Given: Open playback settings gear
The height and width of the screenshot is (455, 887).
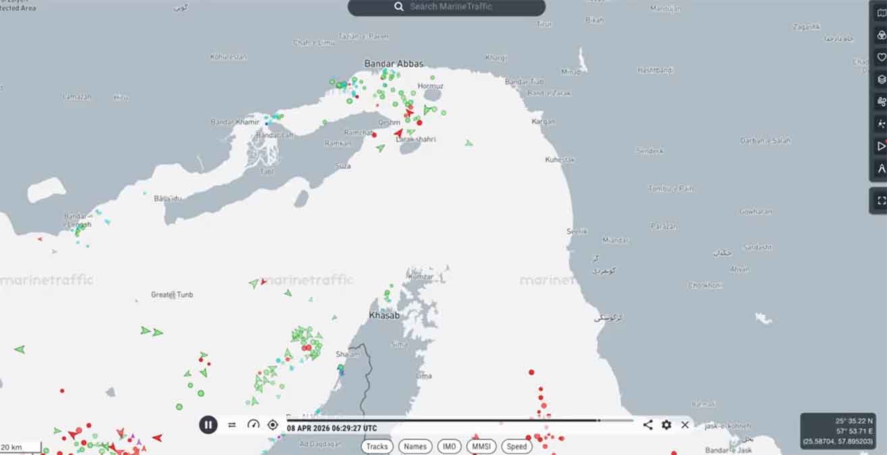Looking at the screenshot, I should click(666, 425).
